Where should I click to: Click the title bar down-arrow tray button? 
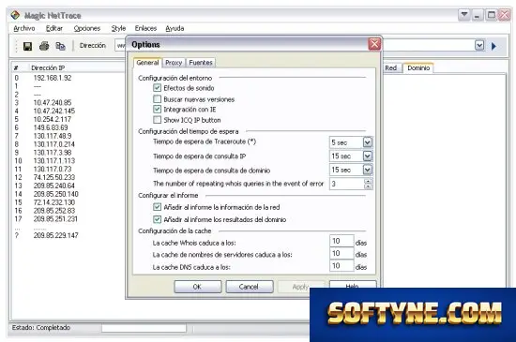click(464, 15)
